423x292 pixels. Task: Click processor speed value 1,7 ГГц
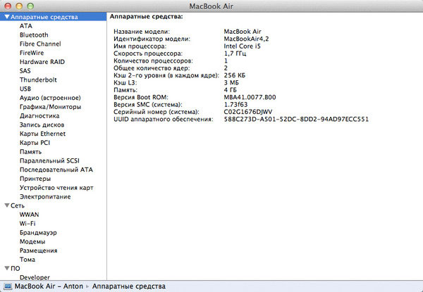pyautogui.click(x=235, y=53)
